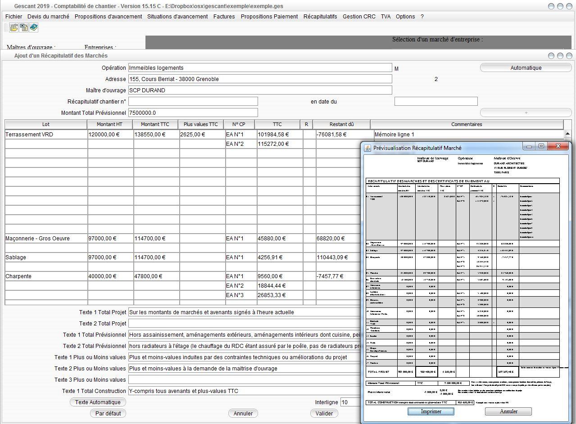Open the Propositions d'avancement menu
The height and width of the screenshot is (424, 576).
(108, 16)
